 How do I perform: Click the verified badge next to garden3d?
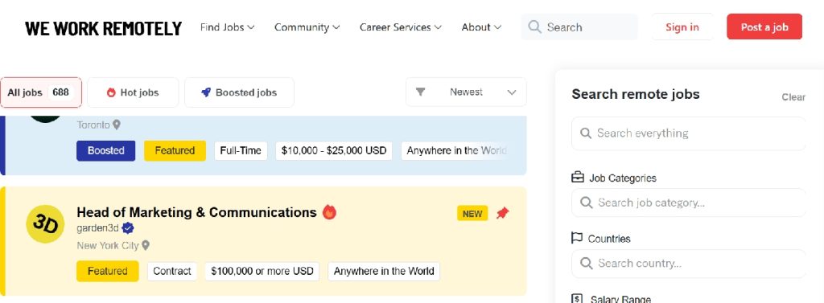click(128, 228)
